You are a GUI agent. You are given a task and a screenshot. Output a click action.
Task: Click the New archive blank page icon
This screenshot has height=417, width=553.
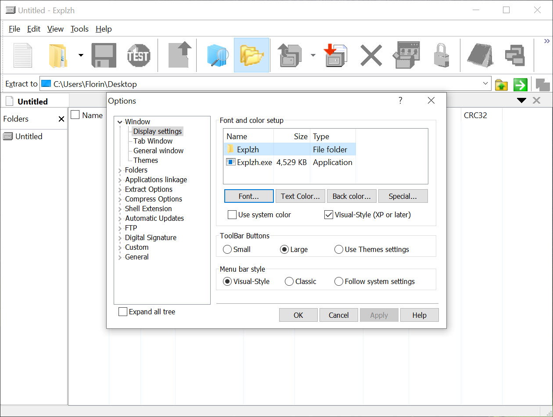coord(23,55)
